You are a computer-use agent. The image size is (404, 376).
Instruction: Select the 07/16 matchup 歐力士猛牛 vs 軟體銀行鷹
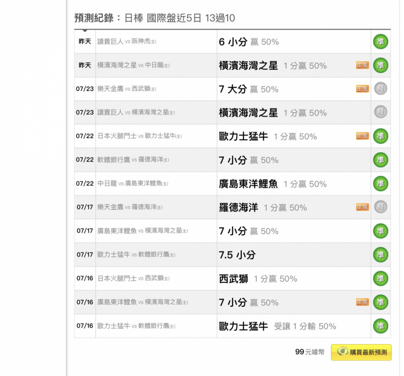(x=136, y=326)
